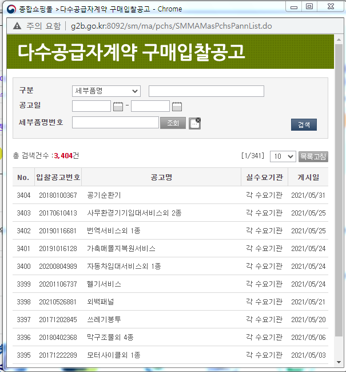Click row number 3404
This screenshot has width=346, height=372.
pos(23,195)
